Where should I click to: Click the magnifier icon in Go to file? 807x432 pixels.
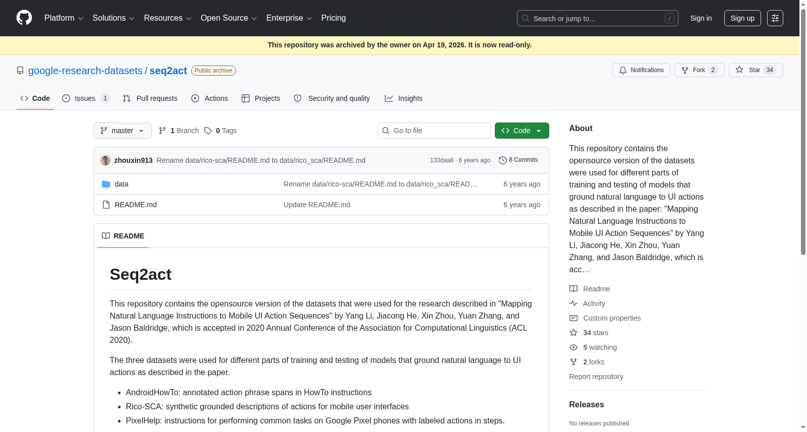click(386, 131)
